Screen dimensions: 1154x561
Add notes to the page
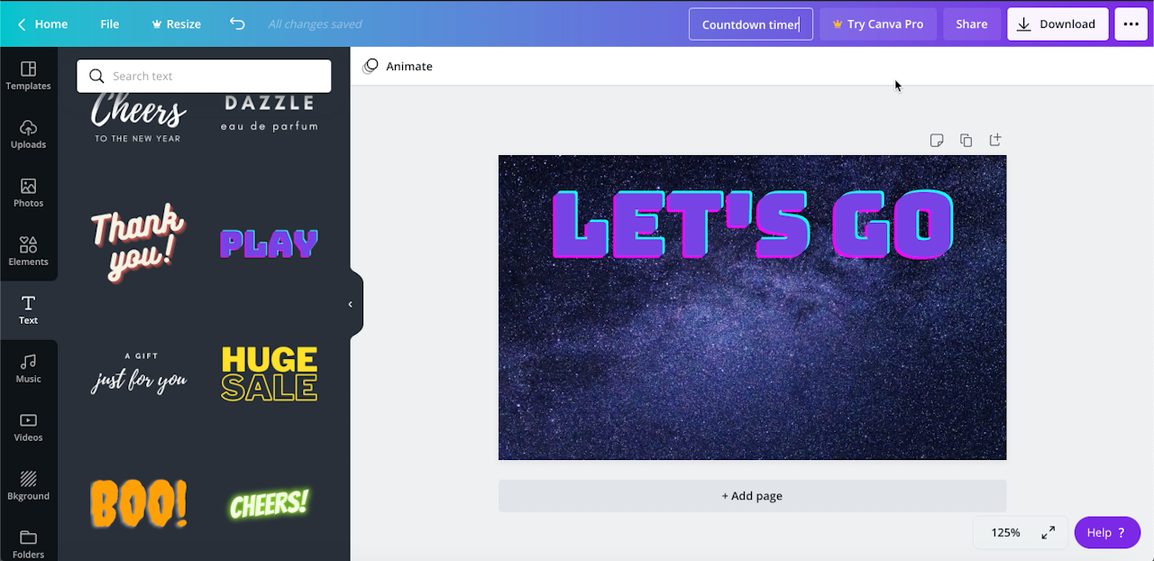coord(937,141)
